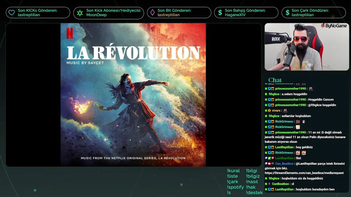The height and width of the screenshot is (197, 351).
Task: Click username Can_Beatbox in chat
Action: coord(284,164)
